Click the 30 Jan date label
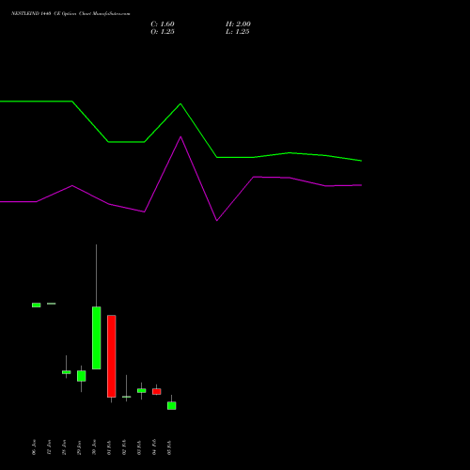 coord(94,447)
